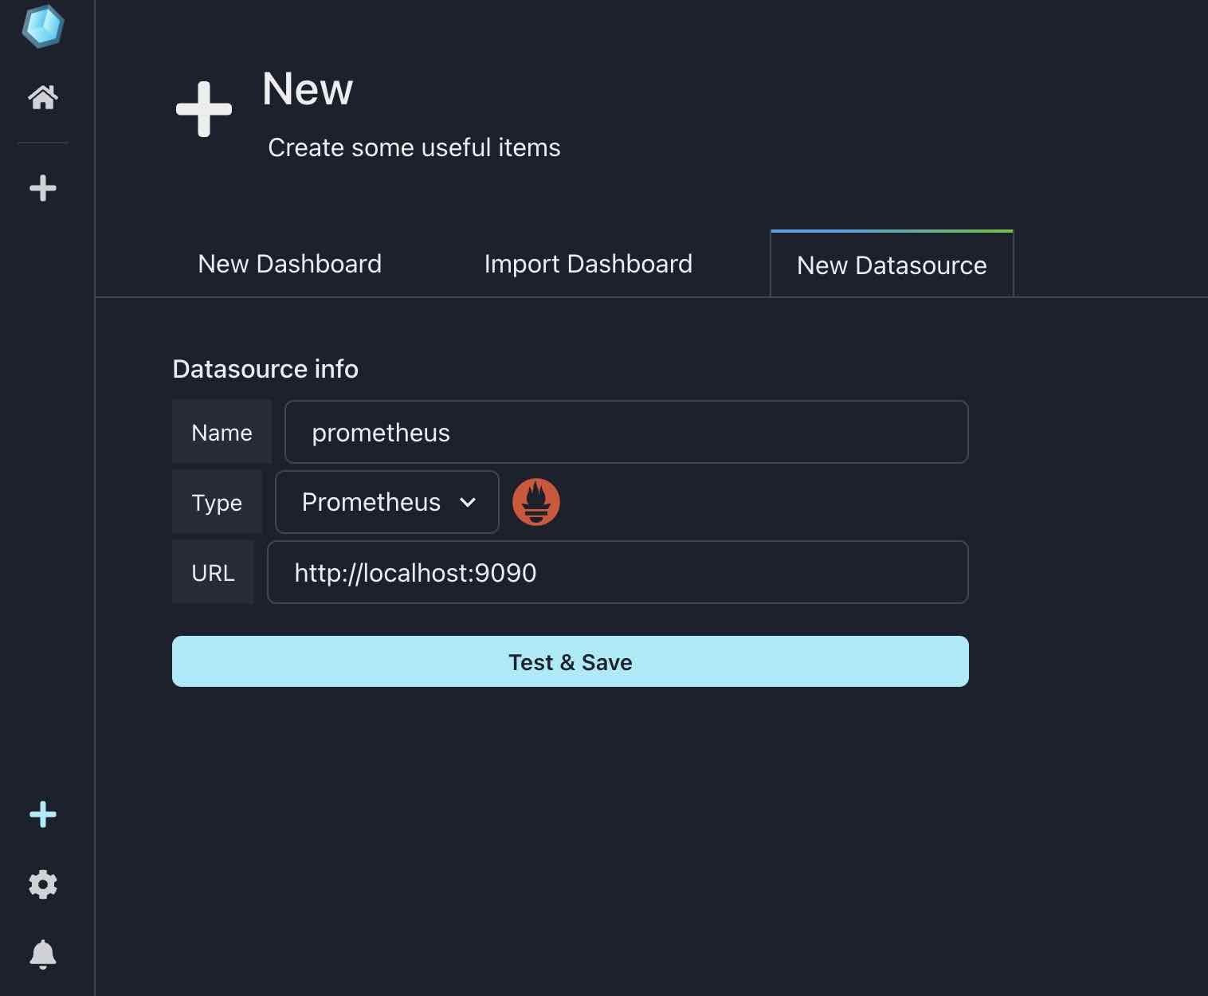Click the 'URL' field label
1208x996 pixels.
click(x=213, y=572)
